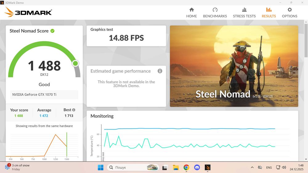Click the options gear icon

pos(290,10)
